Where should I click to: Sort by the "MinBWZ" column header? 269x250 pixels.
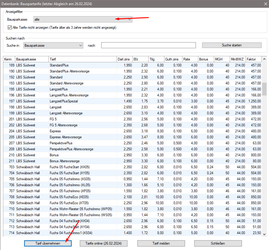coord(238,59)
